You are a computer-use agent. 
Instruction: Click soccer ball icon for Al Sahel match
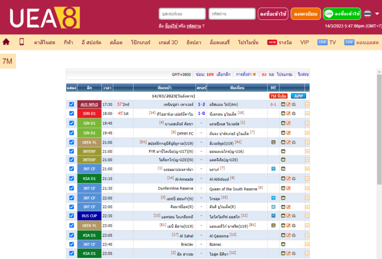click(x=294, y=235)
